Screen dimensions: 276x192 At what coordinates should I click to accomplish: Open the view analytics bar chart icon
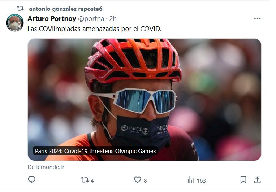coord(190,180)
